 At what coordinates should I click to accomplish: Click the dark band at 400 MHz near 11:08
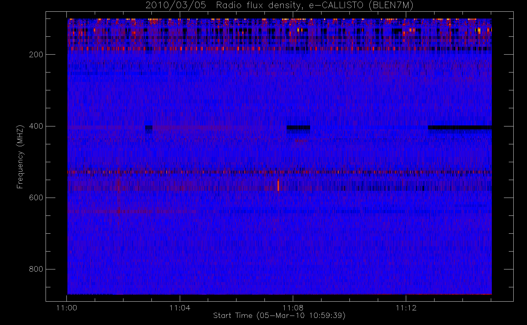pyautogui.click(x=298, y=127)
